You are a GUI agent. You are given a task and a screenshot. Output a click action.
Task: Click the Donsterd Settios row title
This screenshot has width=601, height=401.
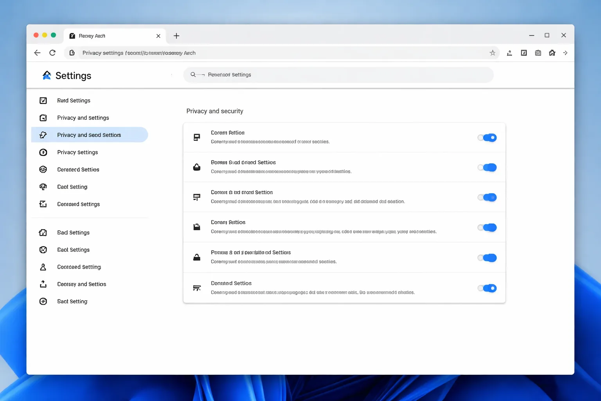coord(231,283)
